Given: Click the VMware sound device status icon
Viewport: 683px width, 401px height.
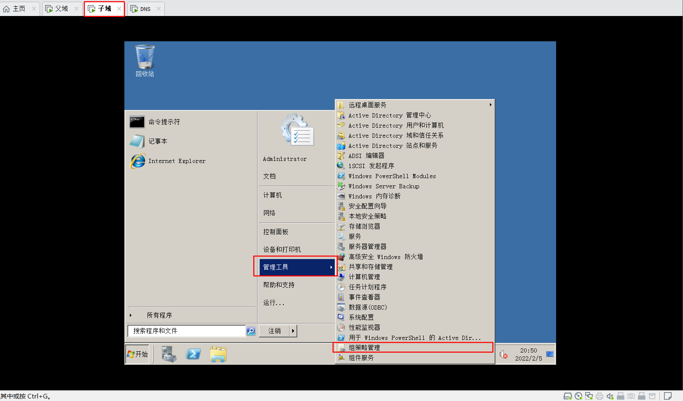Looking at the screenshot, I should pyautogui.click(x=610, y=396).
